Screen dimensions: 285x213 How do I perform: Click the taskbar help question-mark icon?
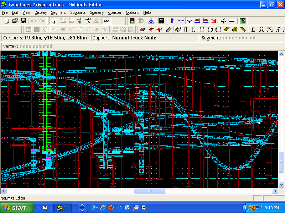coord(45,208)
